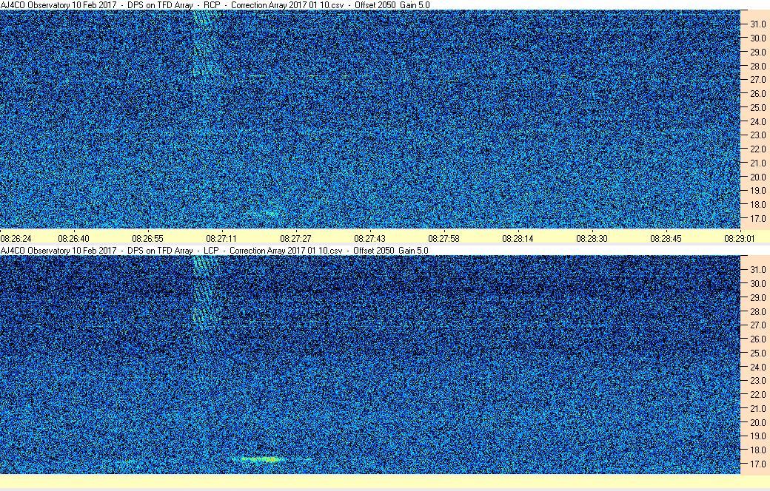Select the 08:27:43 time label
The height and width of the screenshot is (491, 770).
(x=369, y=239)
